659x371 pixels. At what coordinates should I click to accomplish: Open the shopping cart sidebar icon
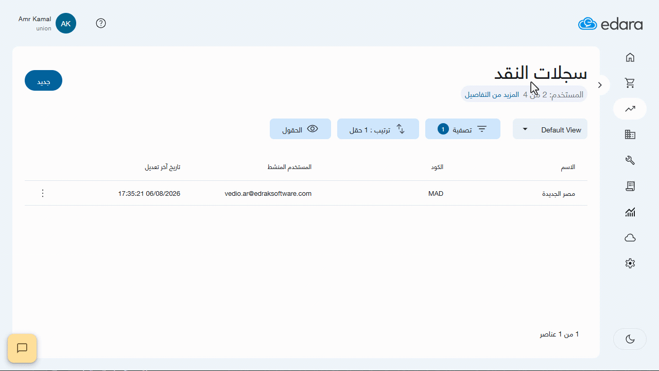pyautogui.click(x=630, y=83)
